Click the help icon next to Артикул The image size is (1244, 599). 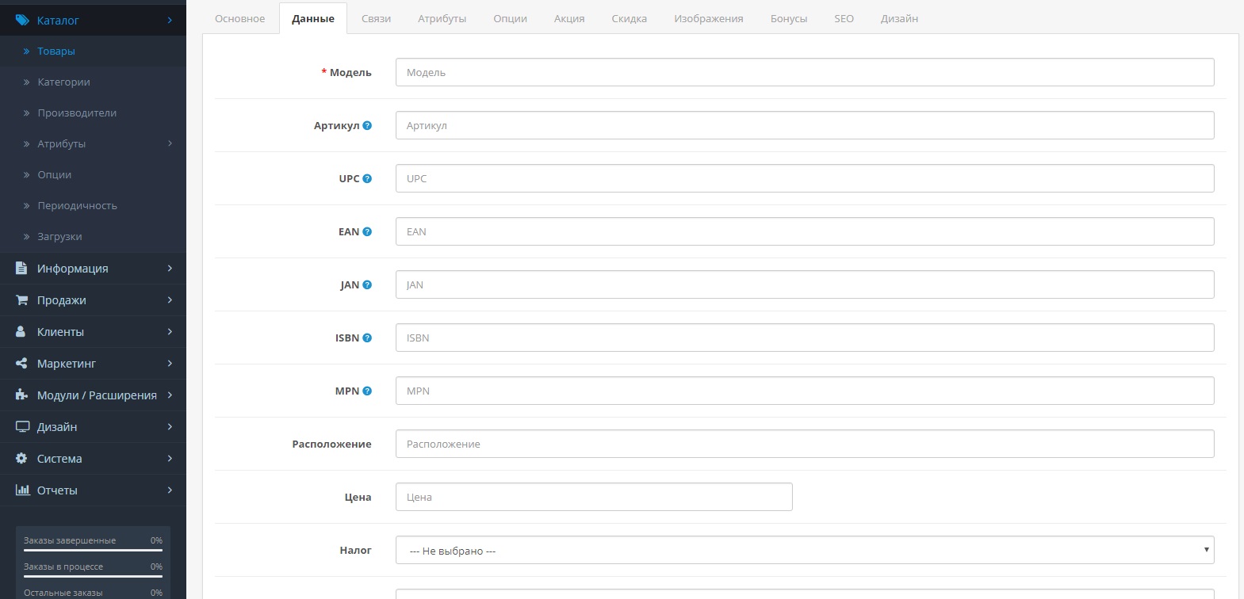coord(367,125)
